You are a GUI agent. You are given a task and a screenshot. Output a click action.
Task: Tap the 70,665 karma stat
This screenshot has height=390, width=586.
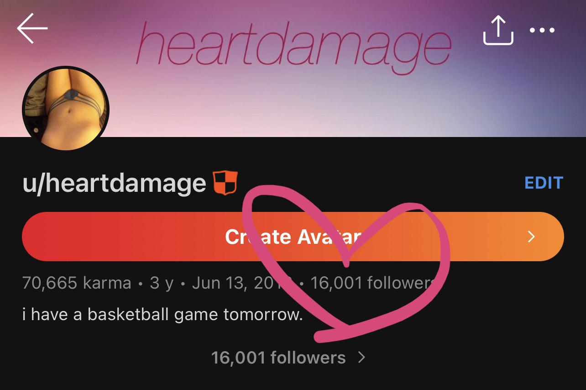pos(77,283)
